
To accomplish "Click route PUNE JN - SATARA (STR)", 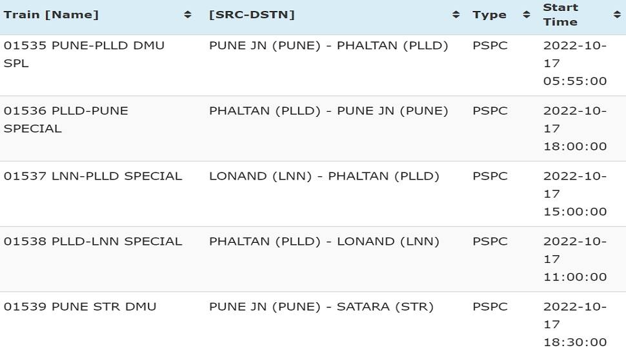I will click(x=321, y=307).
